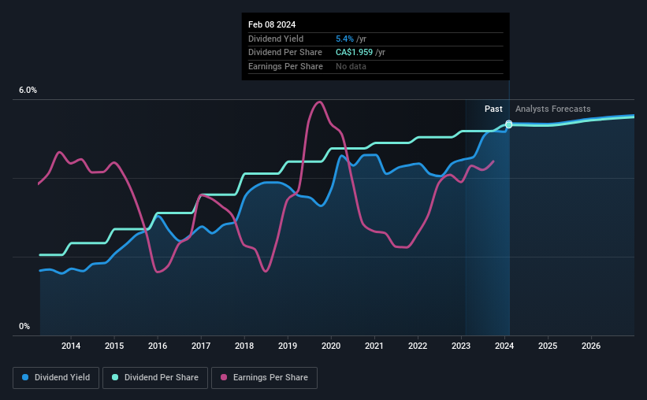
Task: Click the 2024 x-axis label
Action: tap(504, 346)
